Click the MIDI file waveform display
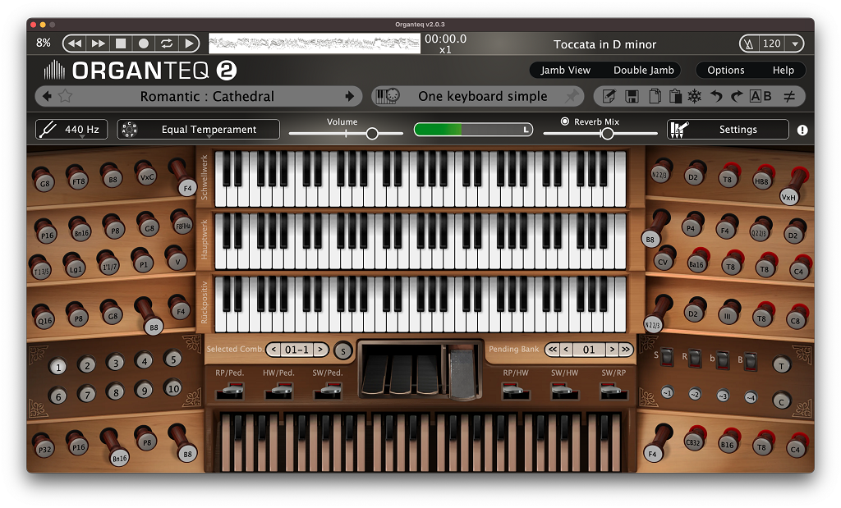The height and width of the screenshot is (508, 841). (x=315, y=43)
